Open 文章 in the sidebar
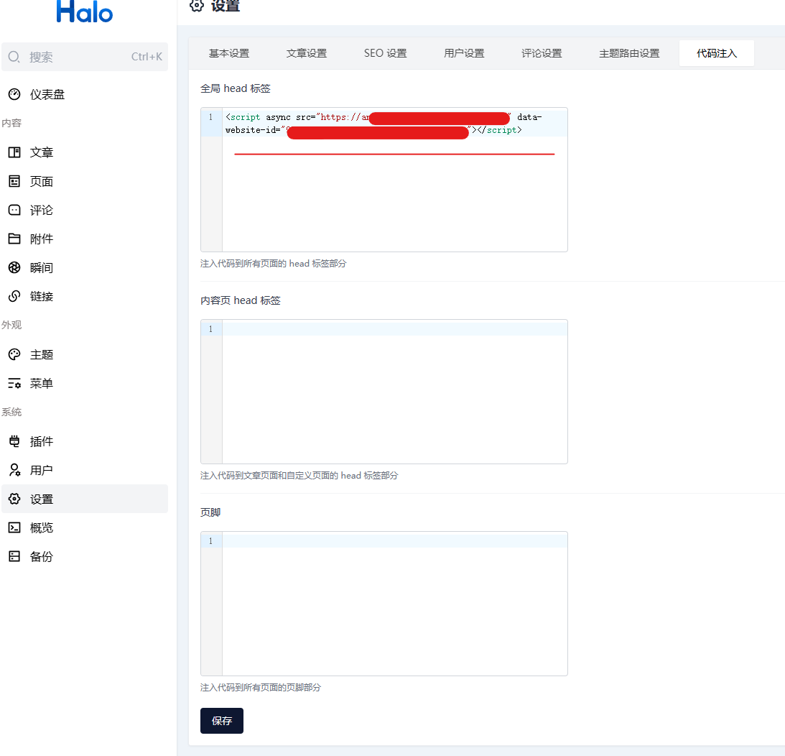Screen dimensions: 785x756 pos(85,152)
